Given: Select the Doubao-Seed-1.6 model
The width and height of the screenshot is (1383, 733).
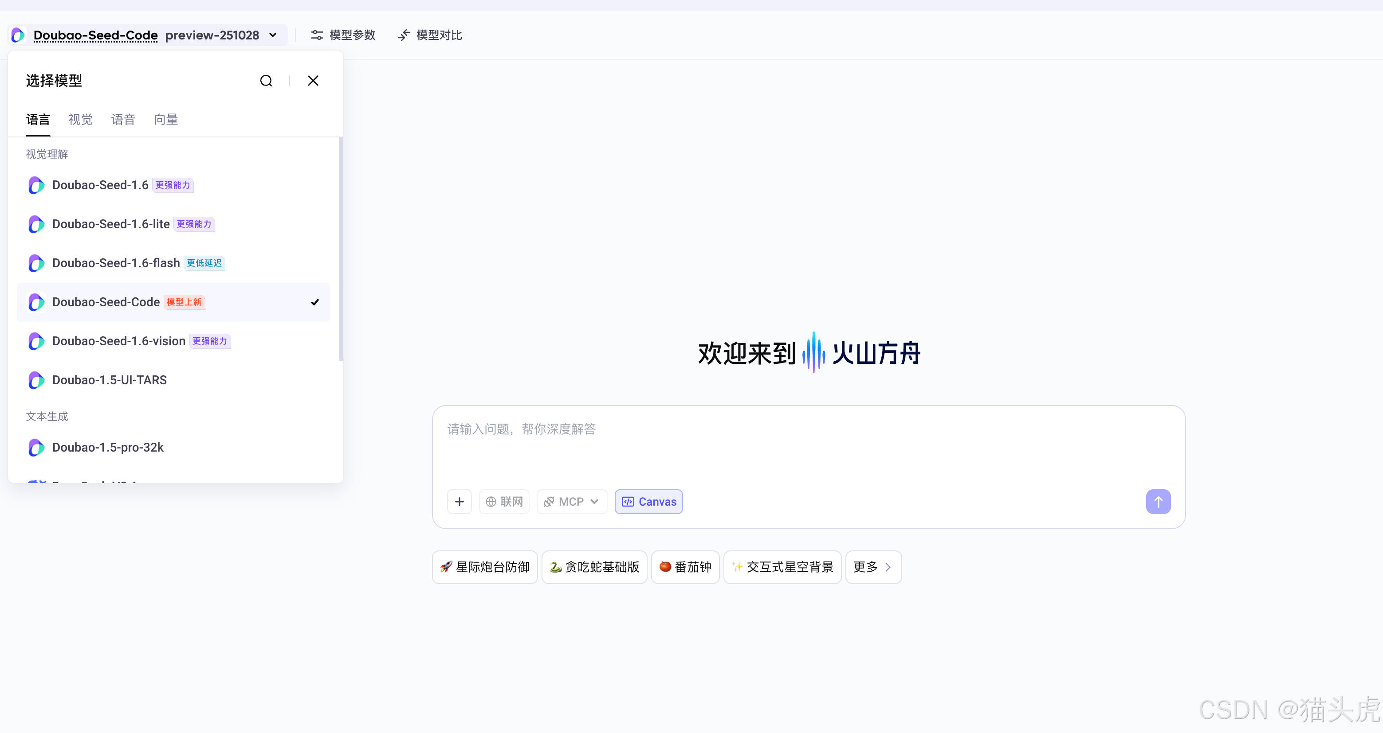Looking at the screenshot, I should [100, 185].
